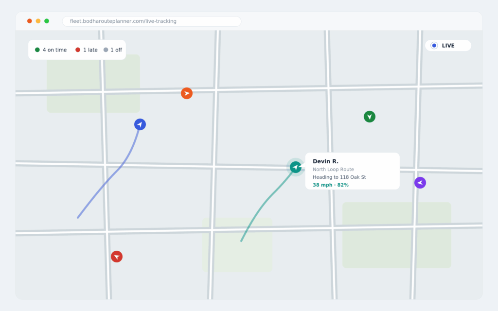This screenshot has width=498, height=311.
Task: Minimize window with the yellow button
Action: 38,21
